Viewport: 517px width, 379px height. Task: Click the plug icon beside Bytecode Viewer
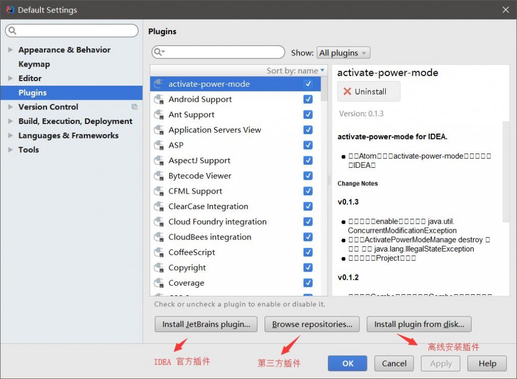159,176
